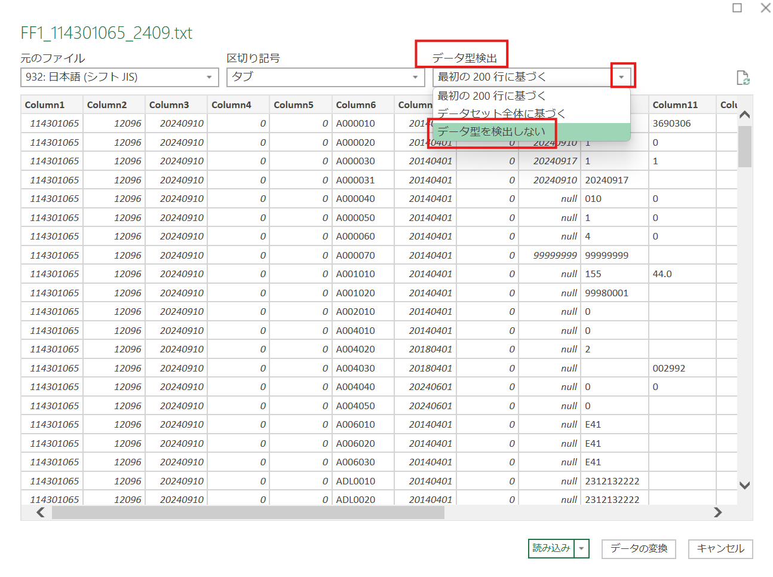Click the データの変換 button
This screenshot has height=577, width=773.
639,548
